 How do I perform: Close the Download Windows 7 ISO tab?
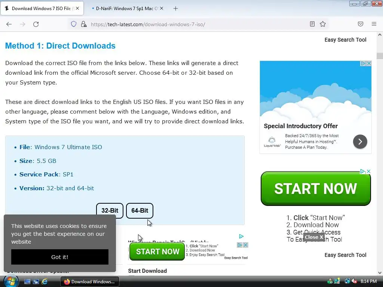77,8
